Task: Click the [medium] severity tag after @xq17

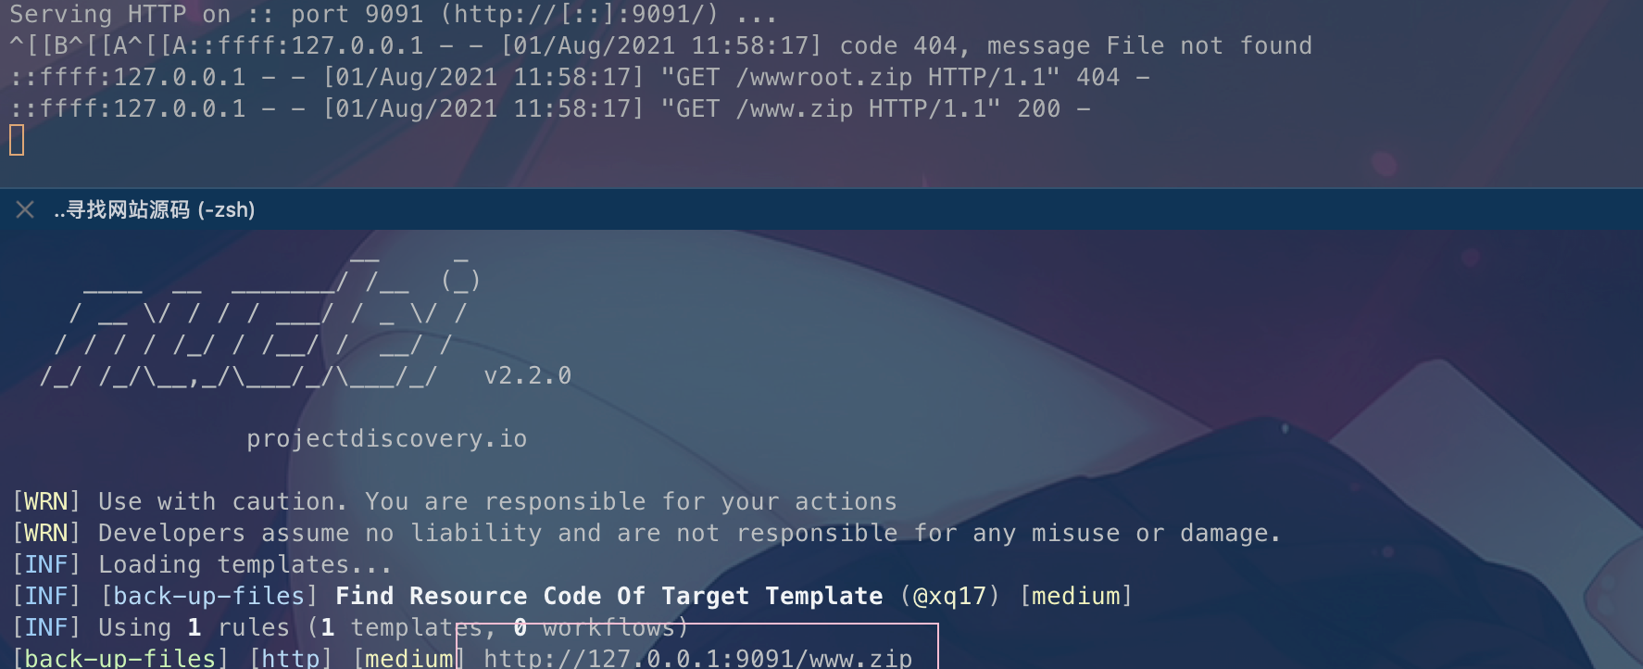Action: (1075, 596)
